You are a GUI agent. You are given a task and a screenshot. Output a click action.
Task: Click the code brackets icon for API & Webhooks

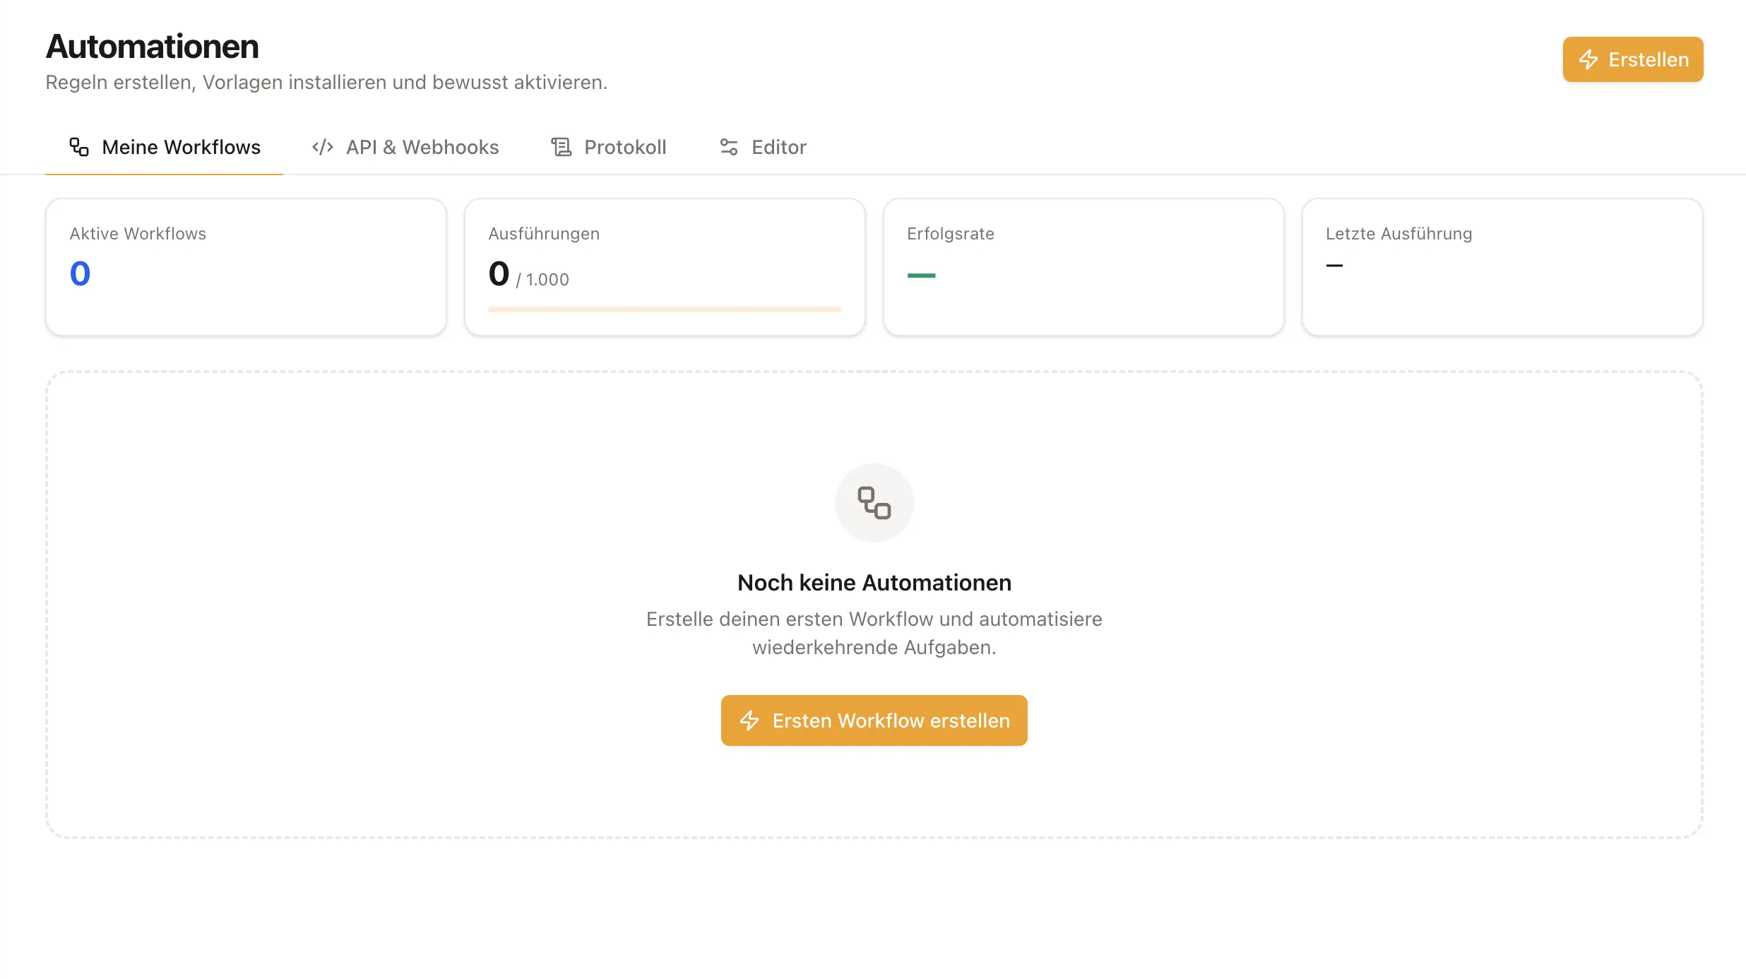click(323, 147)
